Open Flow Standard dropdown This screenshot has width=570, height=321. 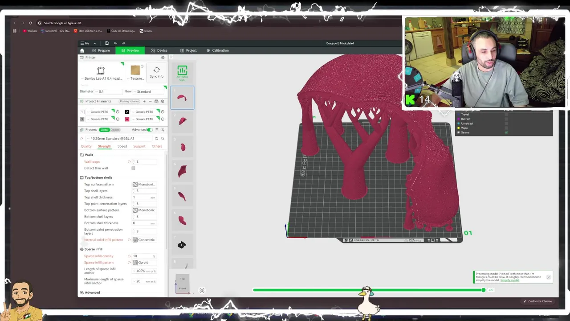pos(149,91)
